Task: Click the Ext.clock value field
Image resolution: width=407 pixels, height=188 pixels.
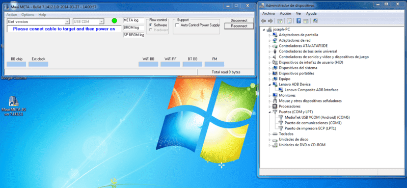Action: pyautogui.click(x=38, y=64)
